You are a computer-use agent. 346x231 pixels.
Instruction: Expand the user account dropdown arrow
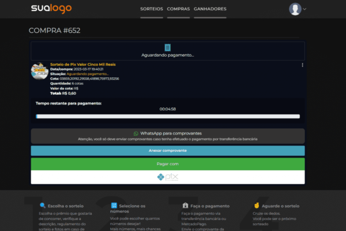tap(305, 9)
